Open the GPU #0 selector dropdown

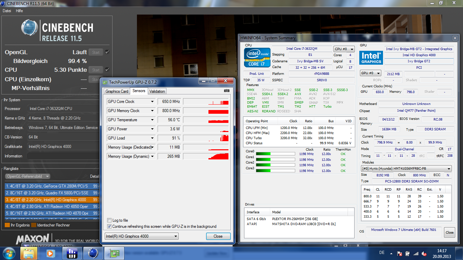point(371,73)
